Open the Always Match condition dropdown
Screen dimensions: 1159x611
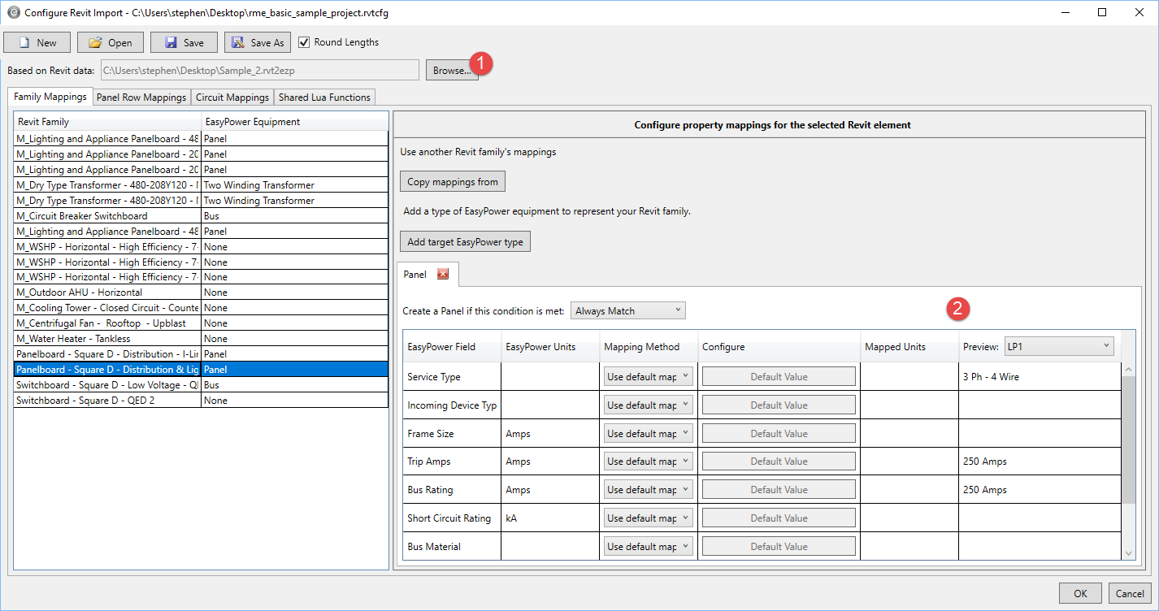point(628,311)
